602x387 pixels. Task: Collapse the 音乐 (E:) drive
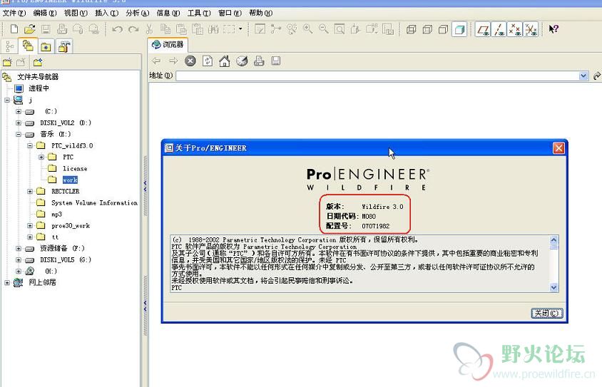coord(19,134)
